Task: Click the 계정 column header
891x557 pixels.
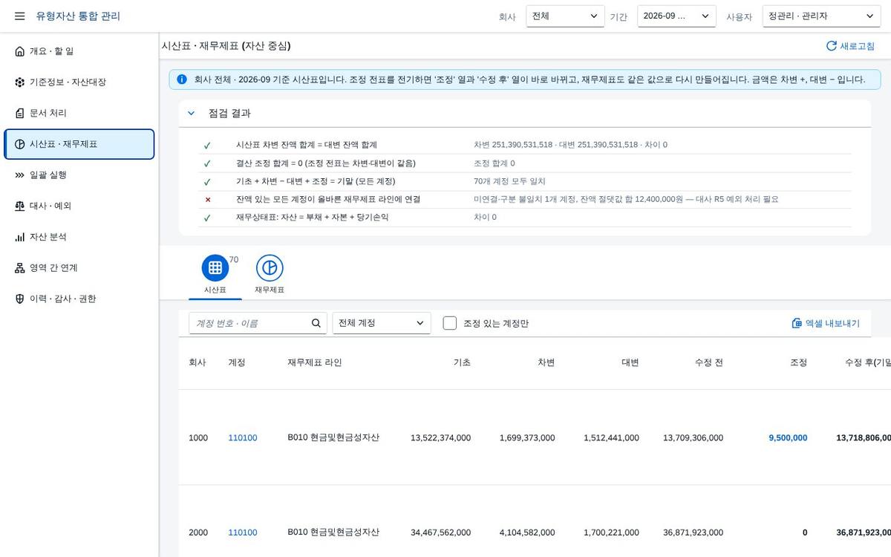Action: pyautogui.click(x=237, y=362)
